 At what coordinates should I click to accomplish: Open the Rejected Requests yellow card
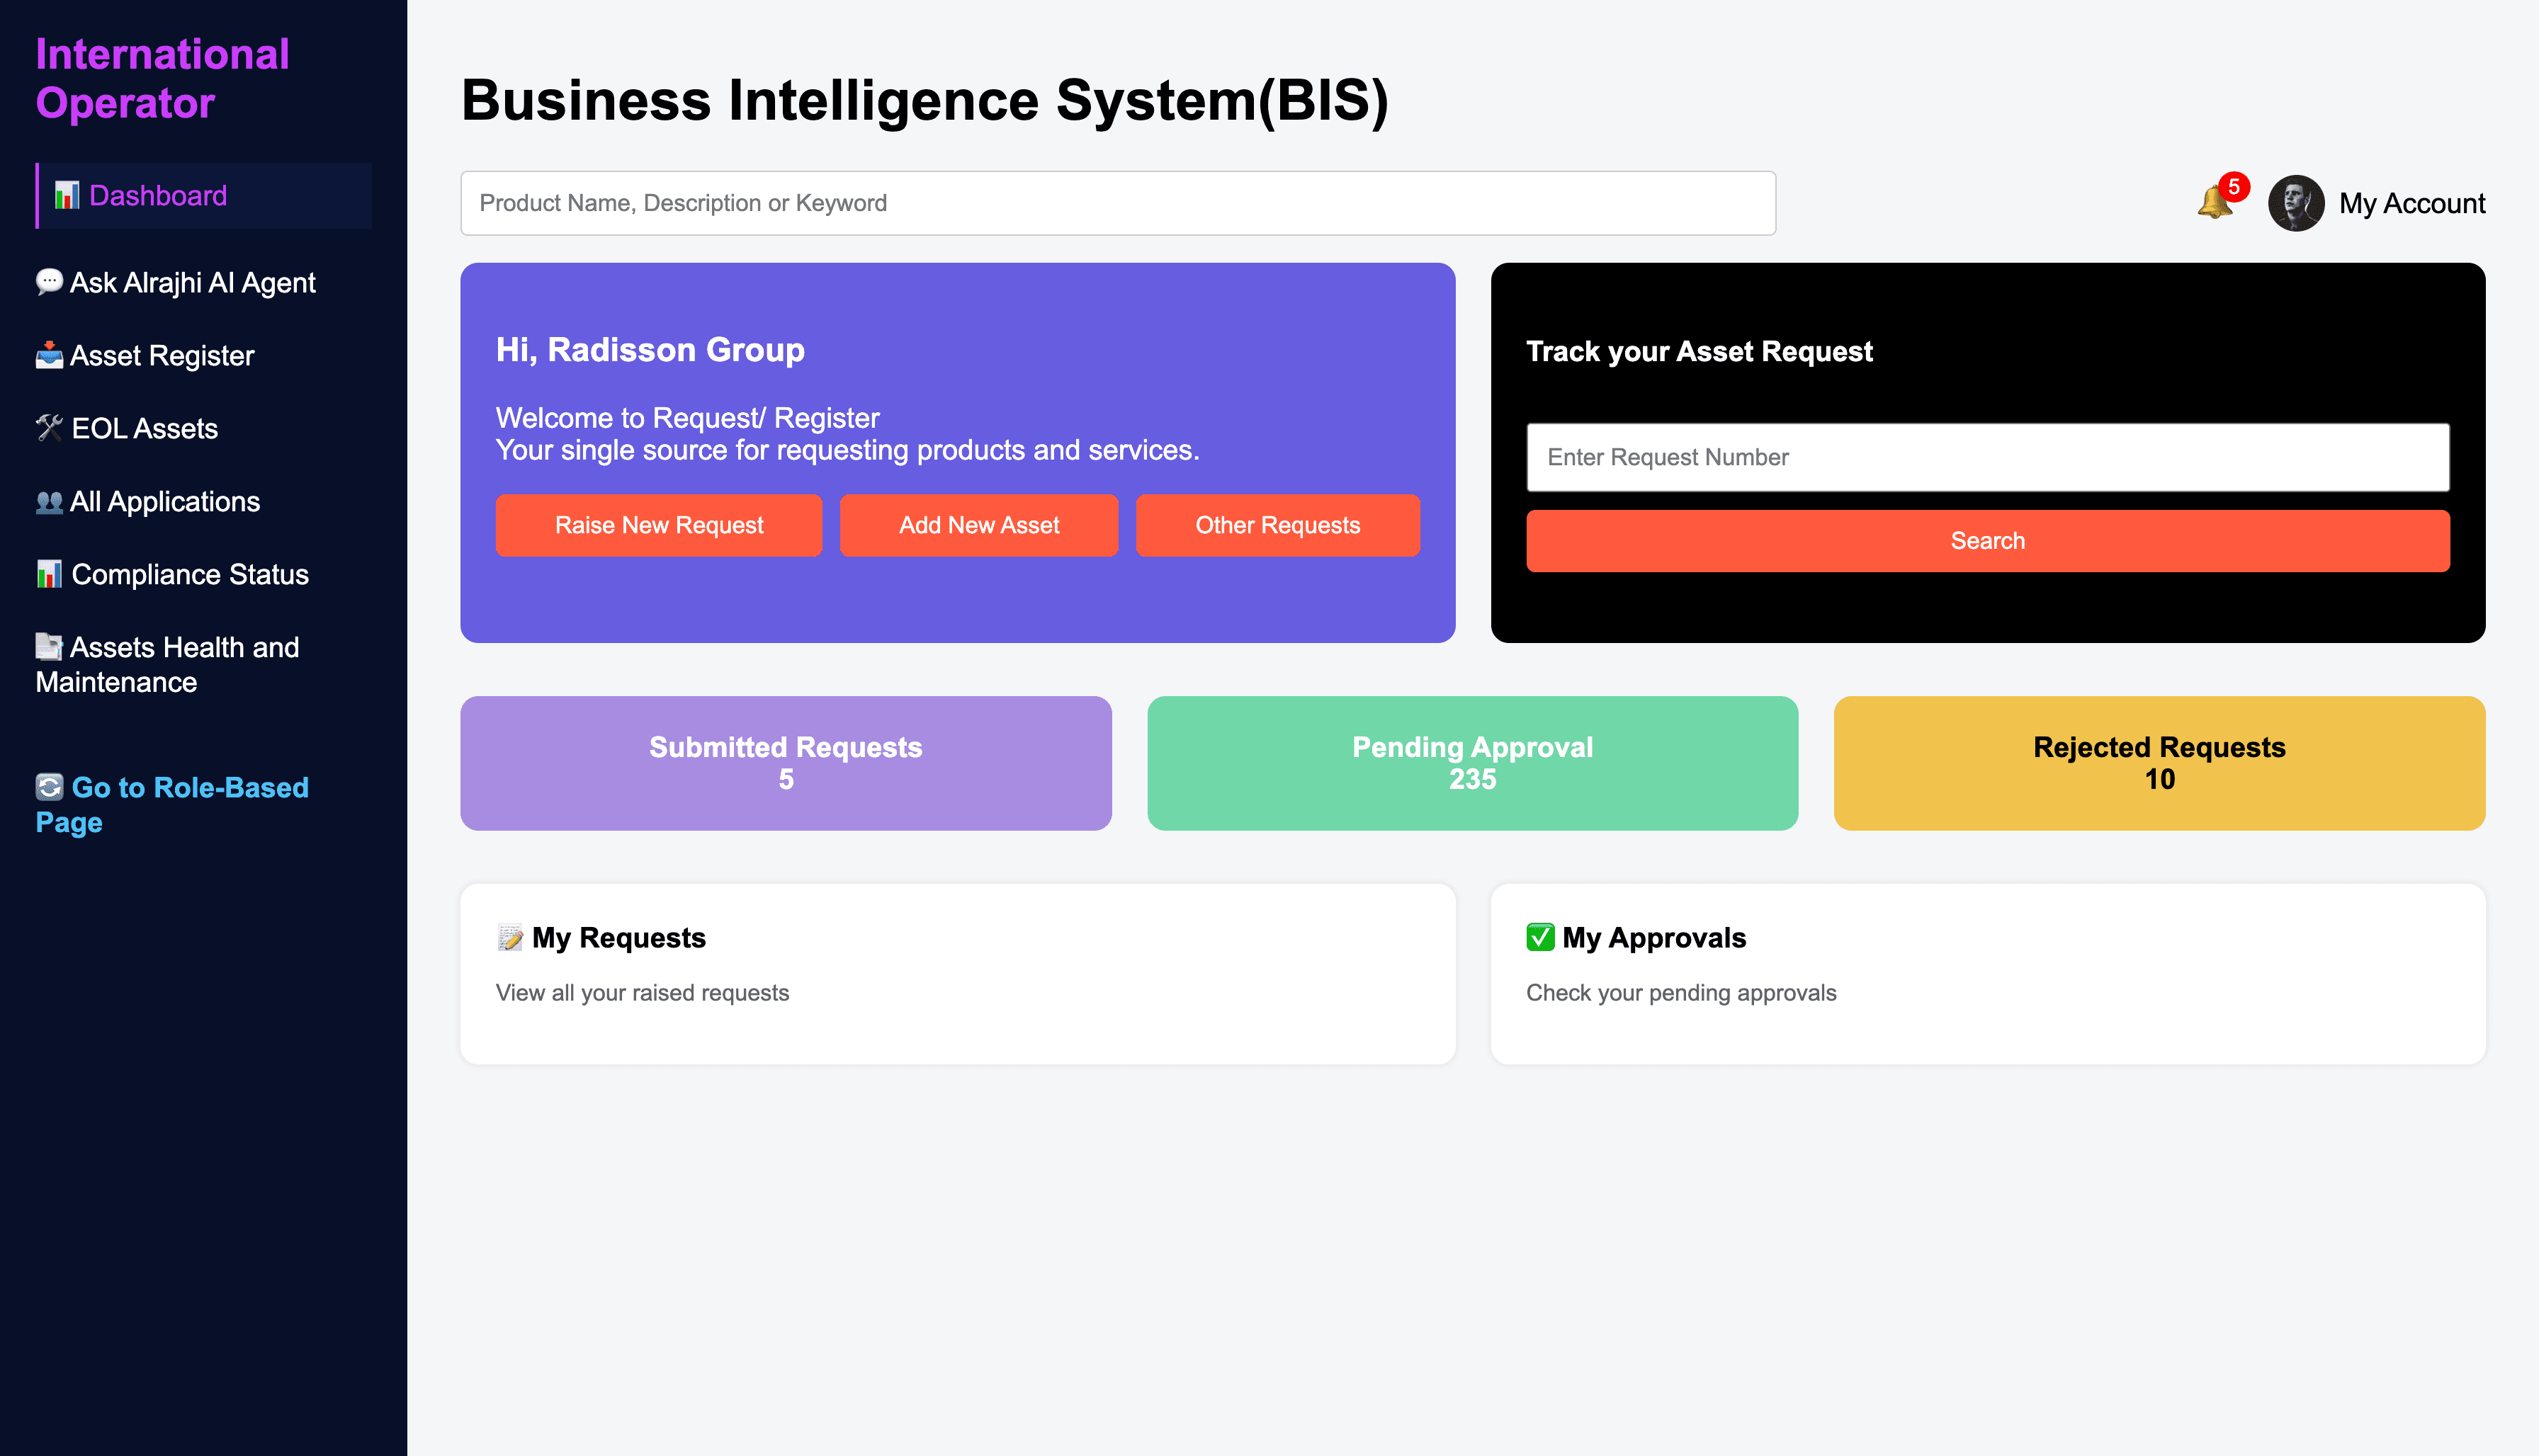tap(2159, 763)
